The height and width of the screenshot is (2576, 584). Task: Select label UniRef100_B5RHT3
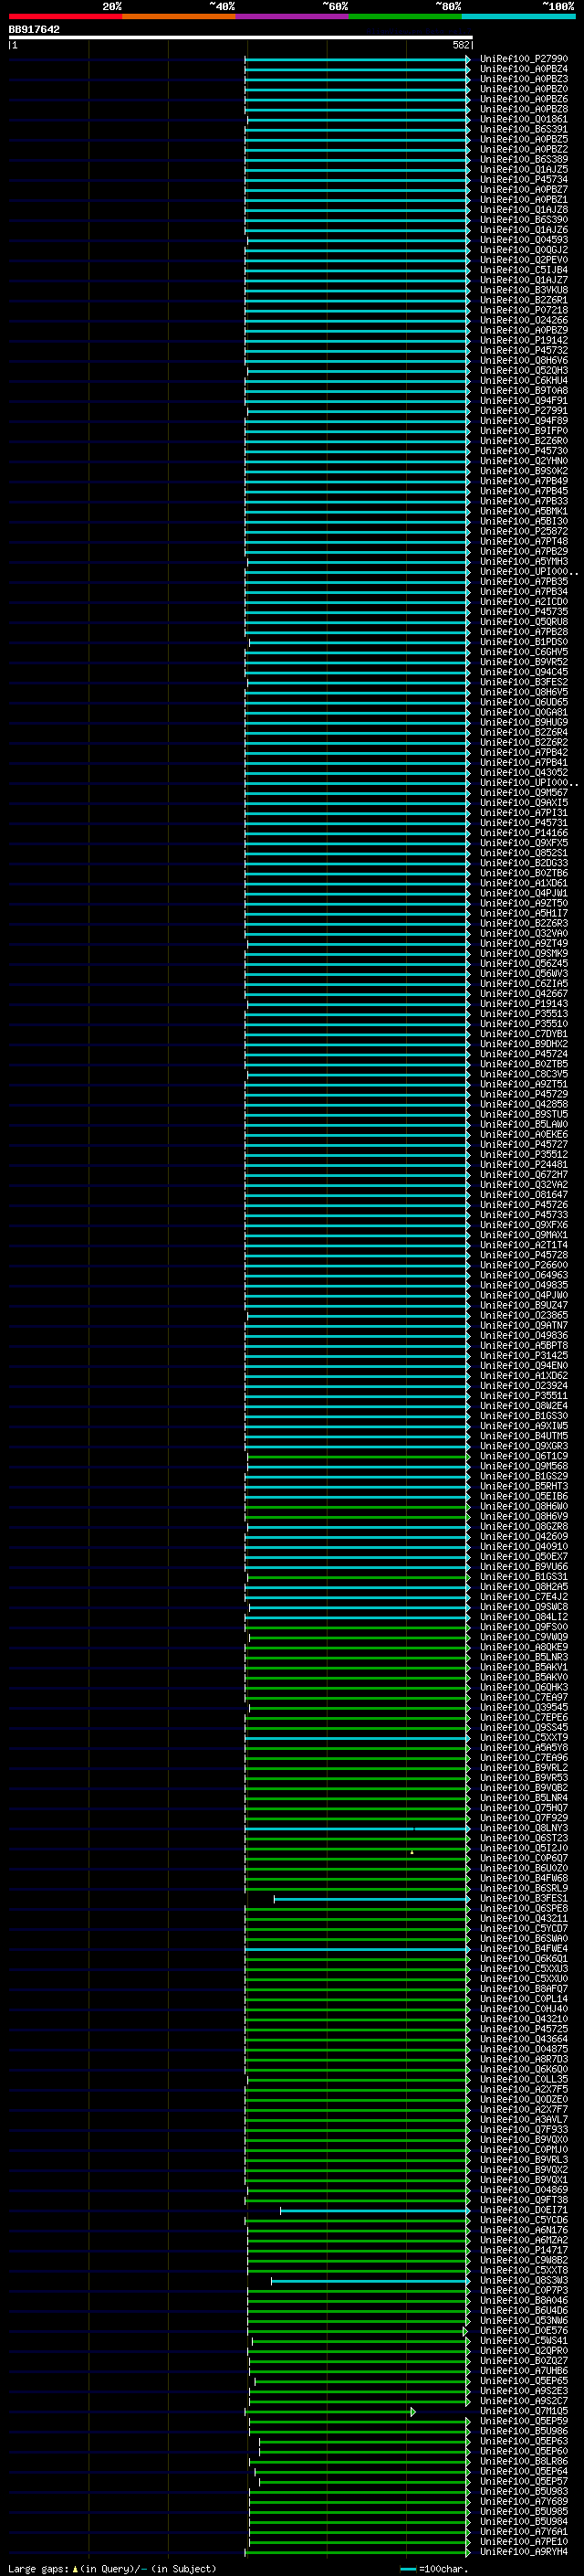click(x=524, y=1486)
